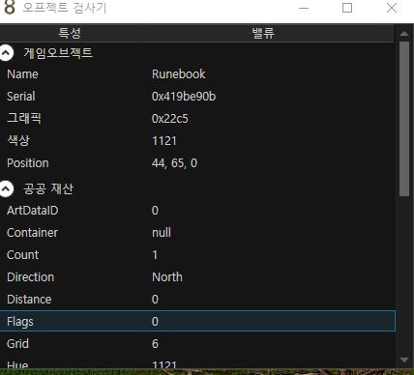Viewport: 414px width, 375px height.
Task: Click the app icon in title bar
Action: [x=9, y=7]
